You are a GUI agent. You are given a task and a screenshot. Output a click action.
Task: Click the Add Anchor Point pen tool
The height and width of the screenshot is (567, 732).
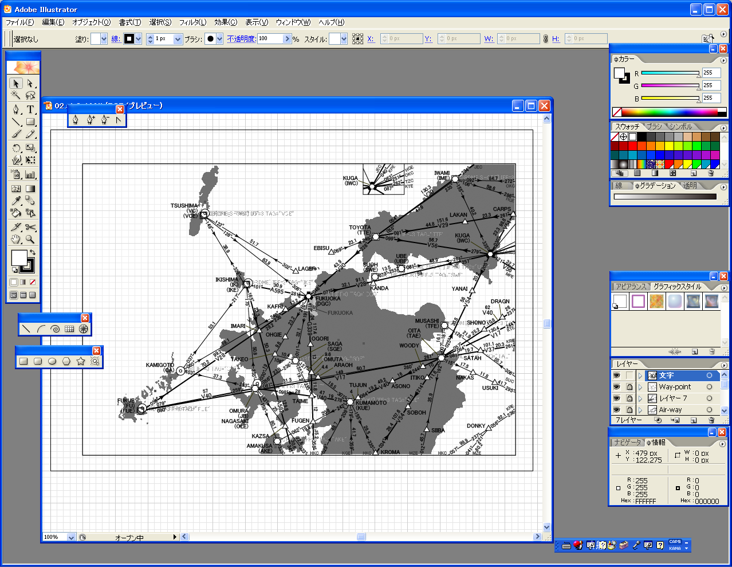pyautogui.click(x=90, y=120)
